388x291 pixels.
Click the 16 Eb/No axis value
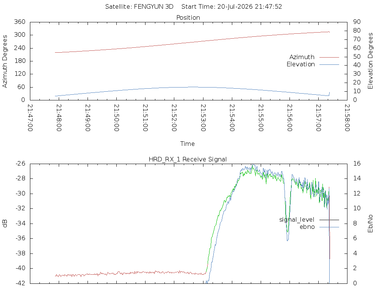[x=357, y=164]
